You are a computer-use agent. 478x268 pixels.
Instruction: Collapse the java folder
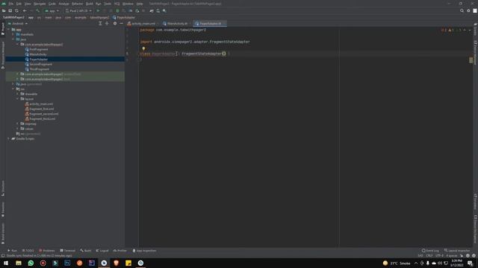click(13, 39)
